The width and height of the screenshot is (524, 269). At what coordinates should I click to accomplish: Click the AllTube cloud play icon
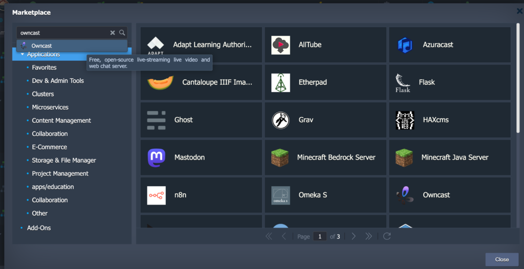click(281, 45)
